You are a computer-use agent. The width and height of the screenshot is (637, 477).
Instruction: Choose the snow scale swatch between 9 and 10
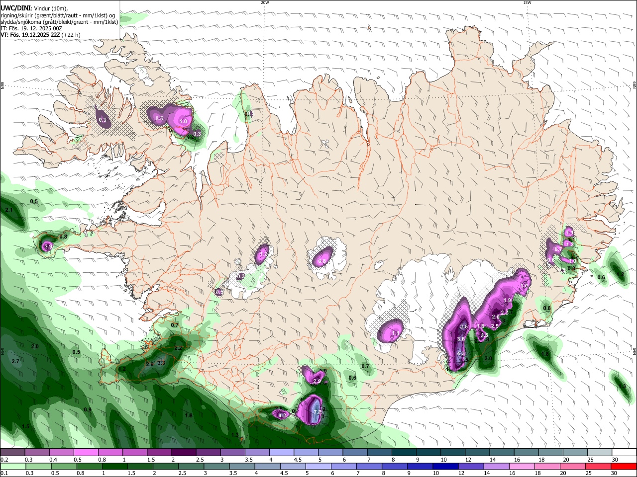[x=429, y=453]
